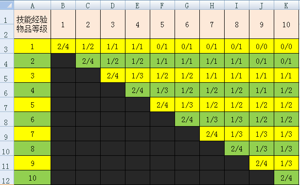300x185 pixels.
Task: Select green cell C4 with 2/4
Action: click(x=88, y=61)
